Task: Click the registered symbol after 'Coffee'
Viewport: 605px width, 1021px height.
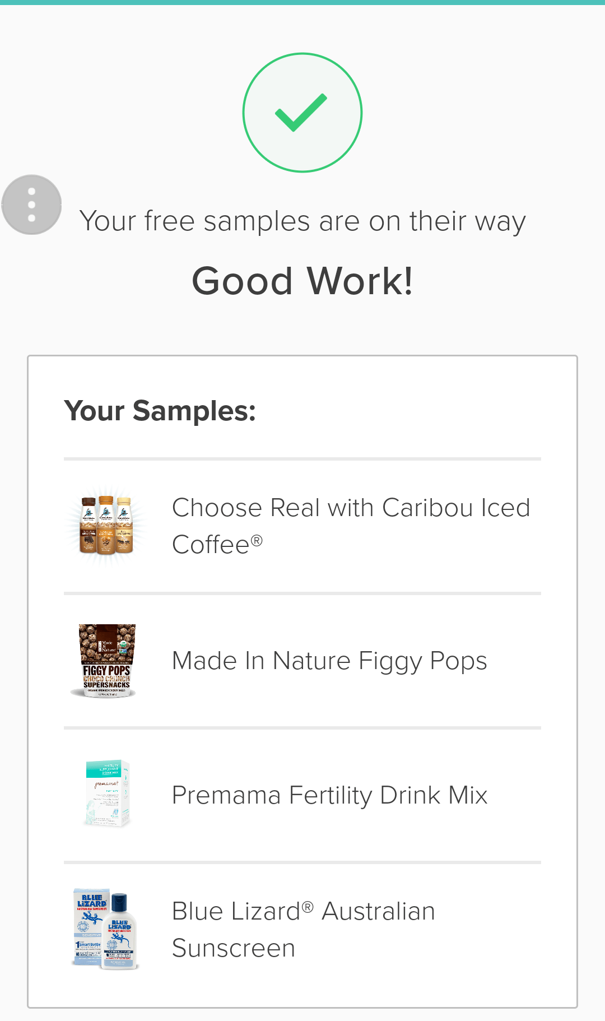Action: [257, 540]
